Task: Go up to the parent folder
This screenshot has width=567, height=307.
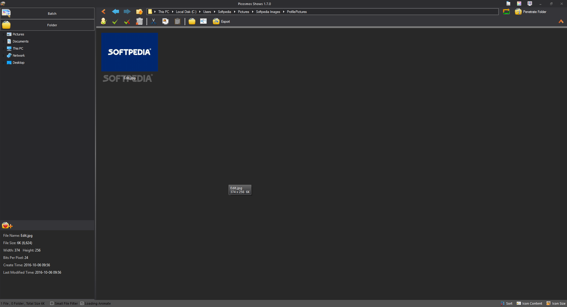Action: (x=139, y=12)
